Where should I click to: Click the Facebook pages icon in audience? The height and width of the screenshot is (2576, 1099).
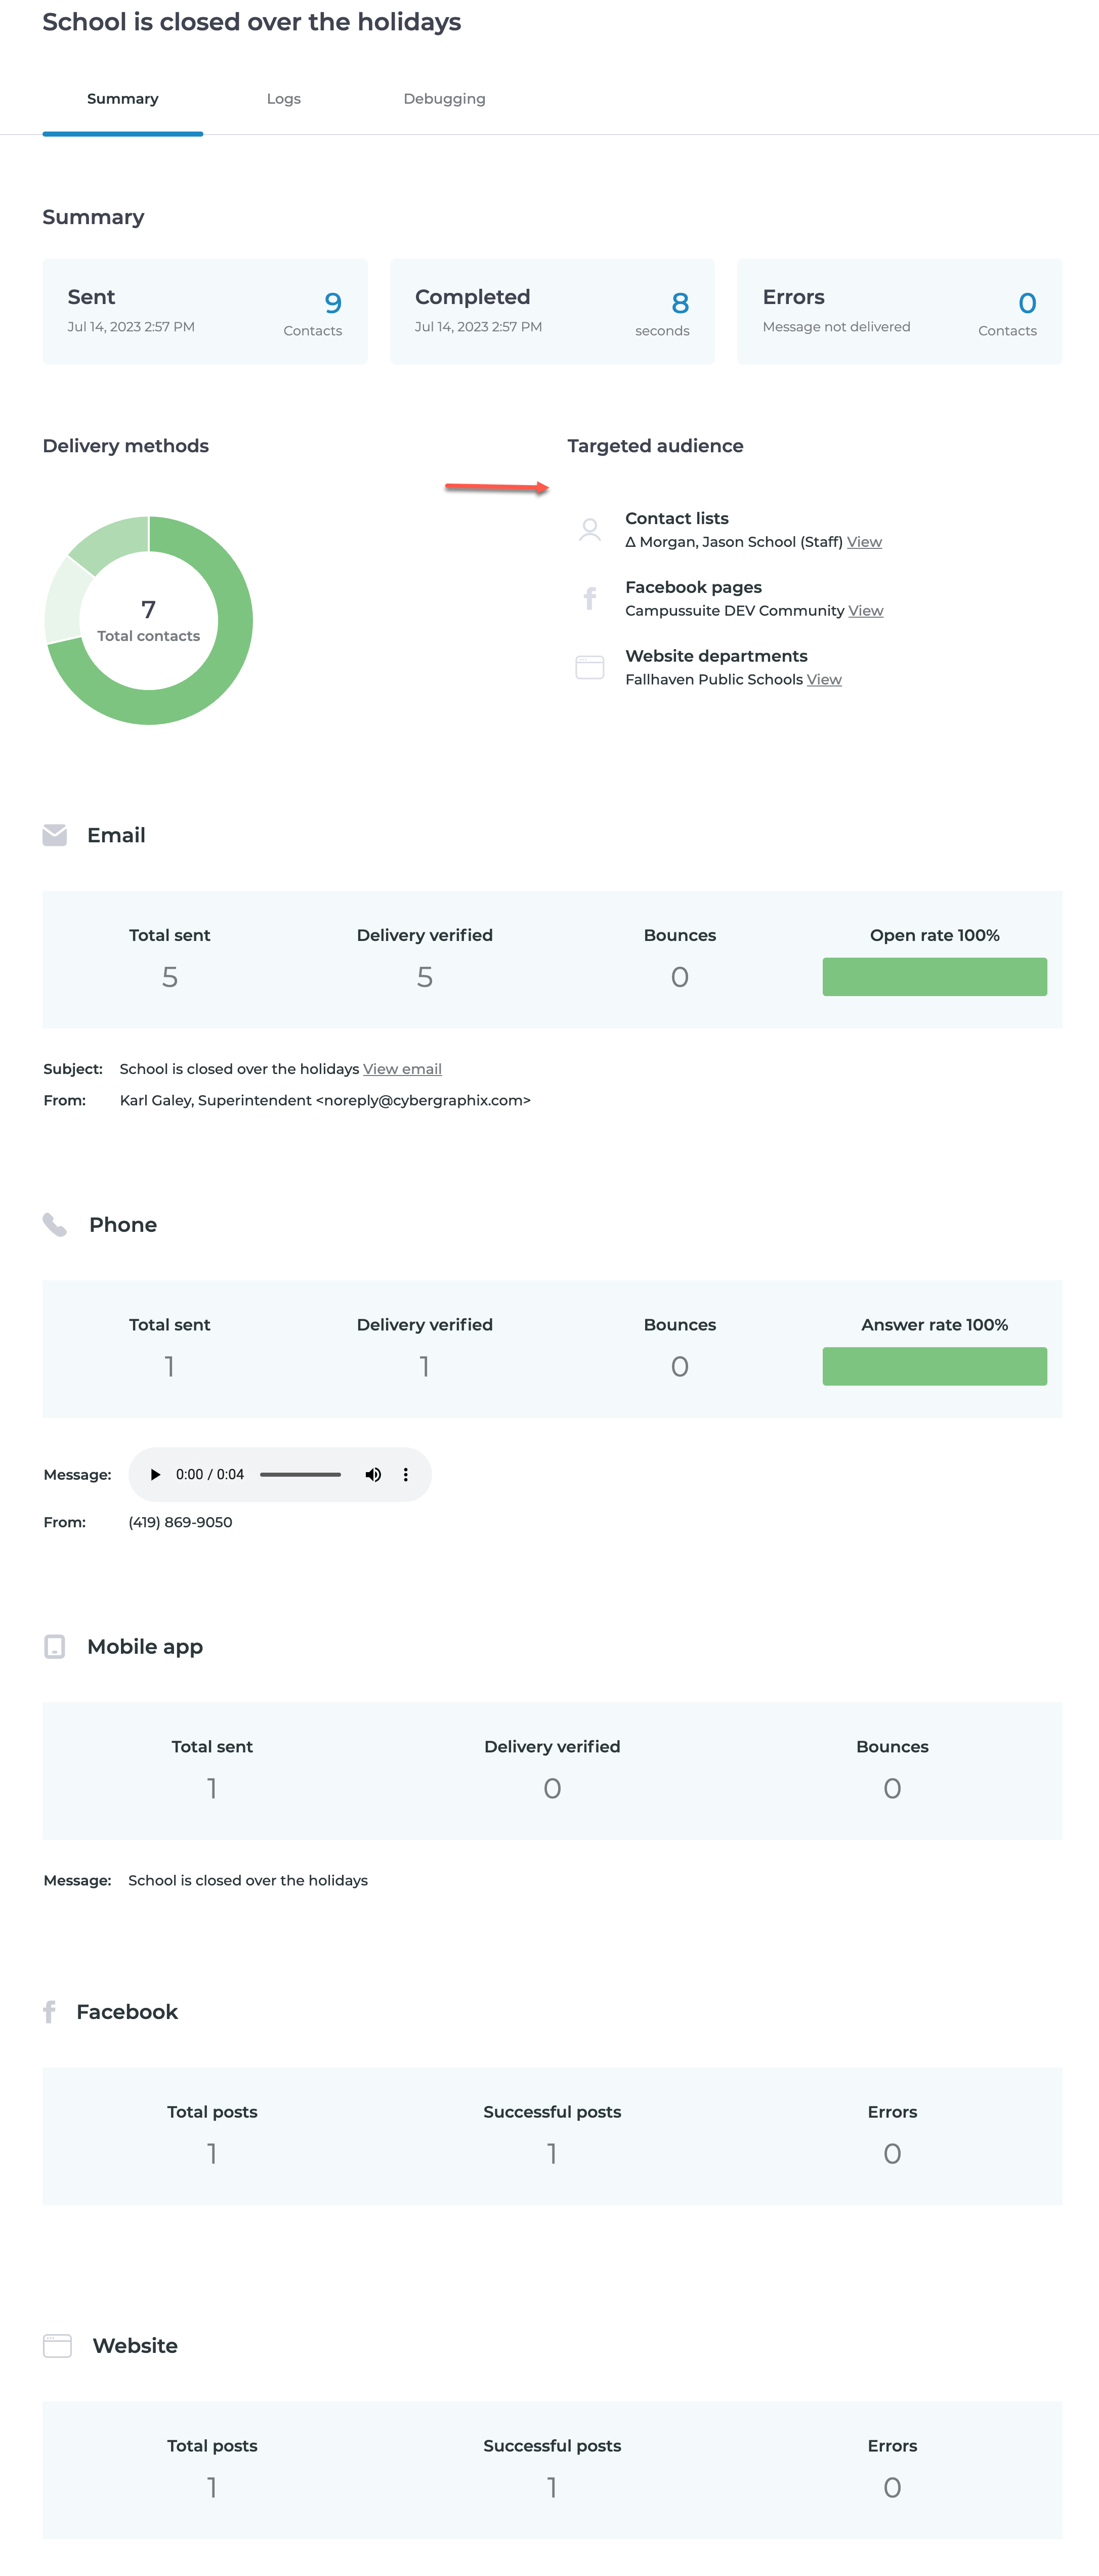(x=590, y=598)
